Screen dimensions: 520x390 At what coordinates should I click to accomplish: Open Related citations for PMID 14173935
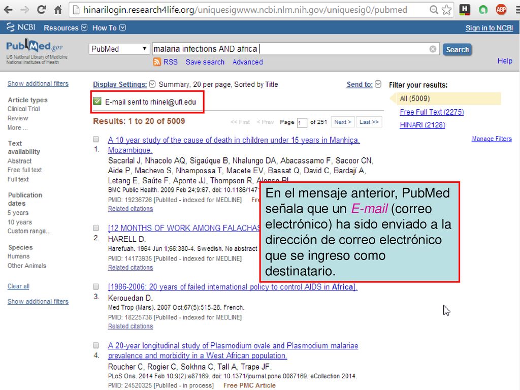[131, 267]
